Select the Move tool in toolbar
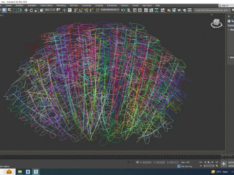The height and width of the screenshot is (175, 234). (26, 10)
